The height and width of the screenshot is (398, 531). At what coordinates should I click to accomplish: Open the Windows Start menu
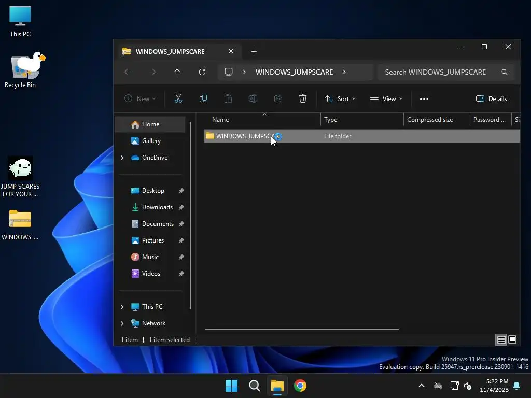point(232,386)
